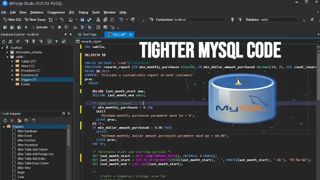Click the grey connect plug icon after Connection box

point(232,20)
